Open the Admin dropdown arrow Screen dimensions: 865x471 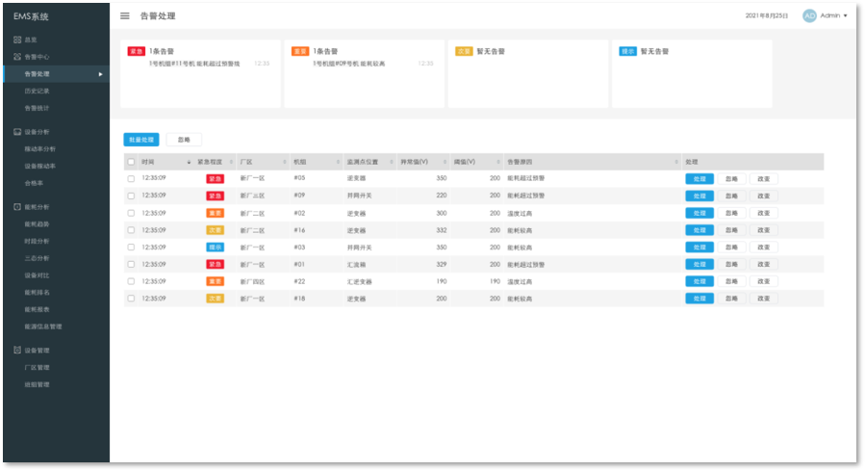pos(845,16)
